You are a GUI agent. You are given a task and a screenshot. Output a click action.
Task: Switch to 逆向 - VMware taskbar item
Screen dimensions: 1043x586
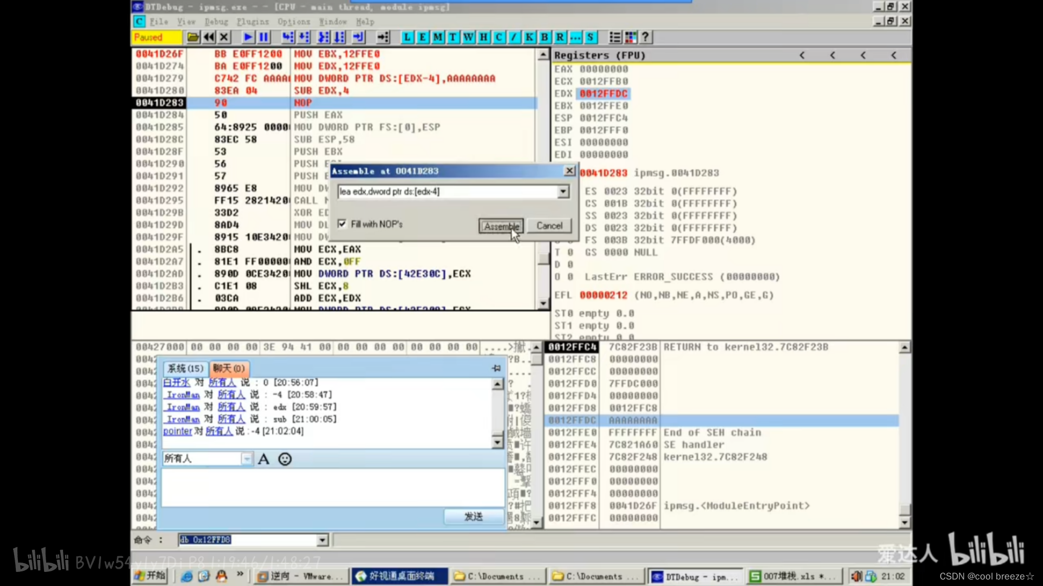pos(302,576)
